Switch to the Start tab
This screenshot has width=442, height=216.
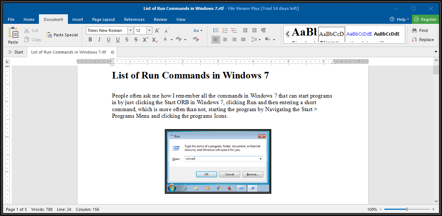coord(16,52)
